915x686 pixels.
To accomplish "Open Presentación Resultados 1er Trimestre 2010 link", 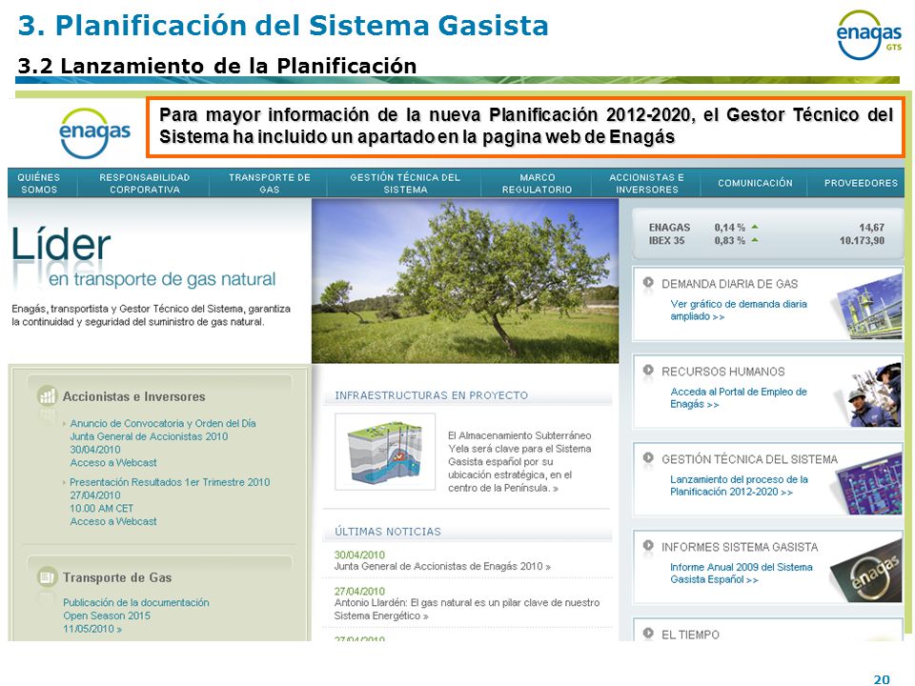I will coord(170,482).
